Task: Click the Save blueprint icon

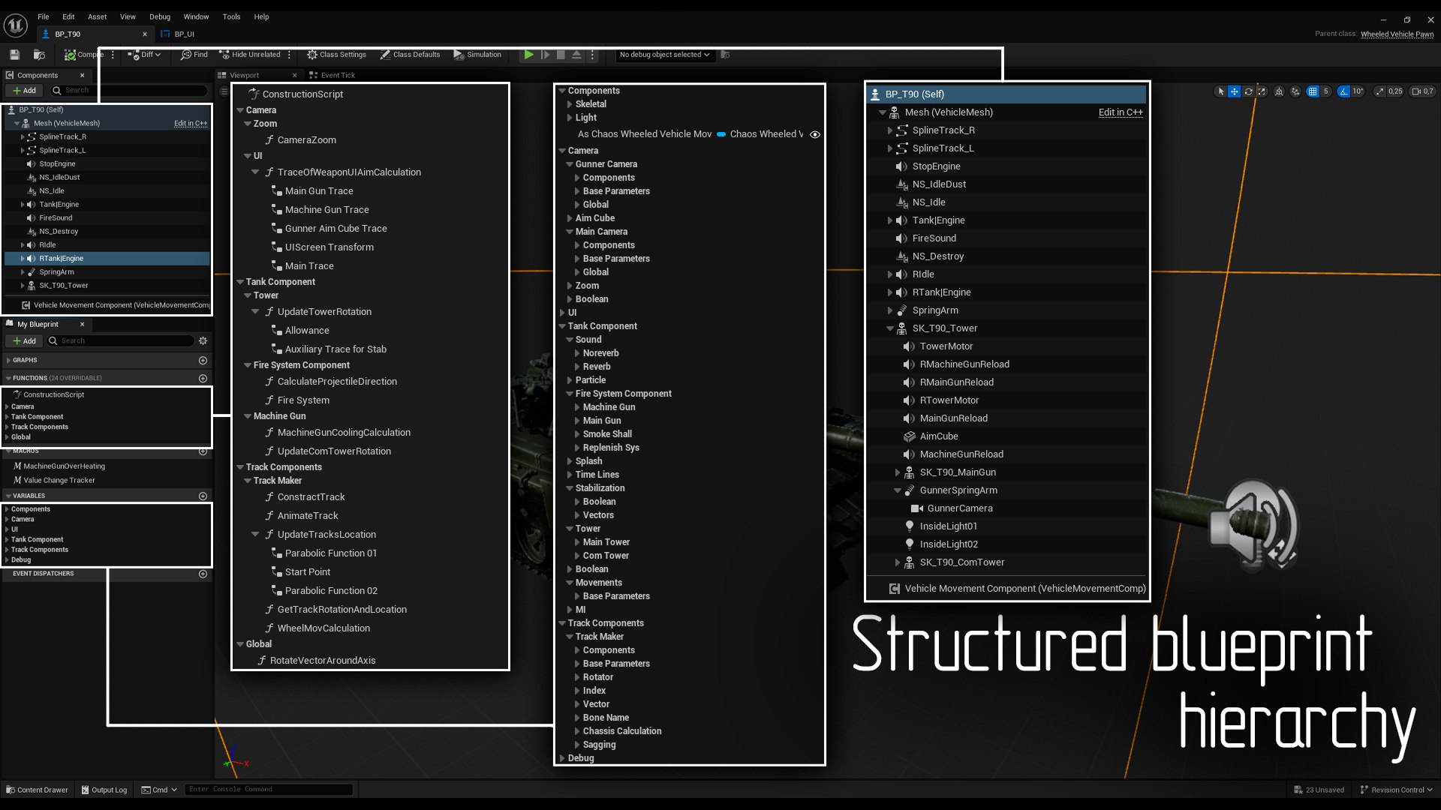Action: (14, 55)
